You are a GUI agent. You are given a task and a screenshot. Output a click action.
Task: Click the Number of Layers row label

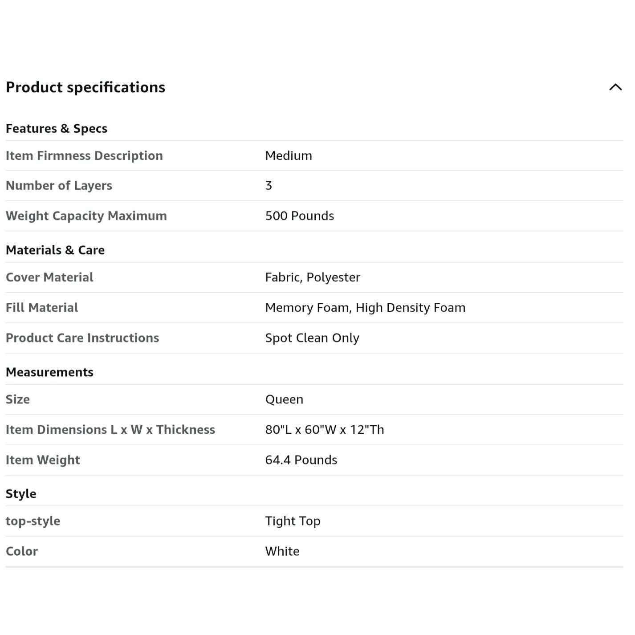click(59, 186)
